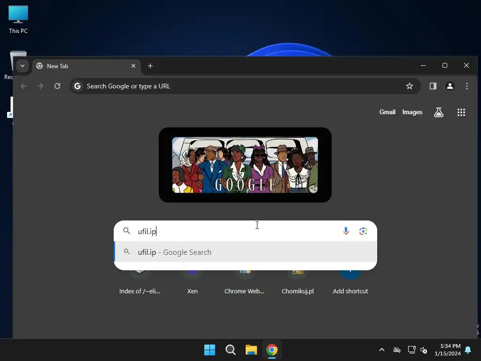Open the Chrome profile icon

click(x=450, y=86)
